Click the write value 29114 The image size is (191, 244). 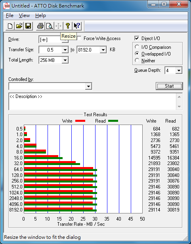(154, 210)
